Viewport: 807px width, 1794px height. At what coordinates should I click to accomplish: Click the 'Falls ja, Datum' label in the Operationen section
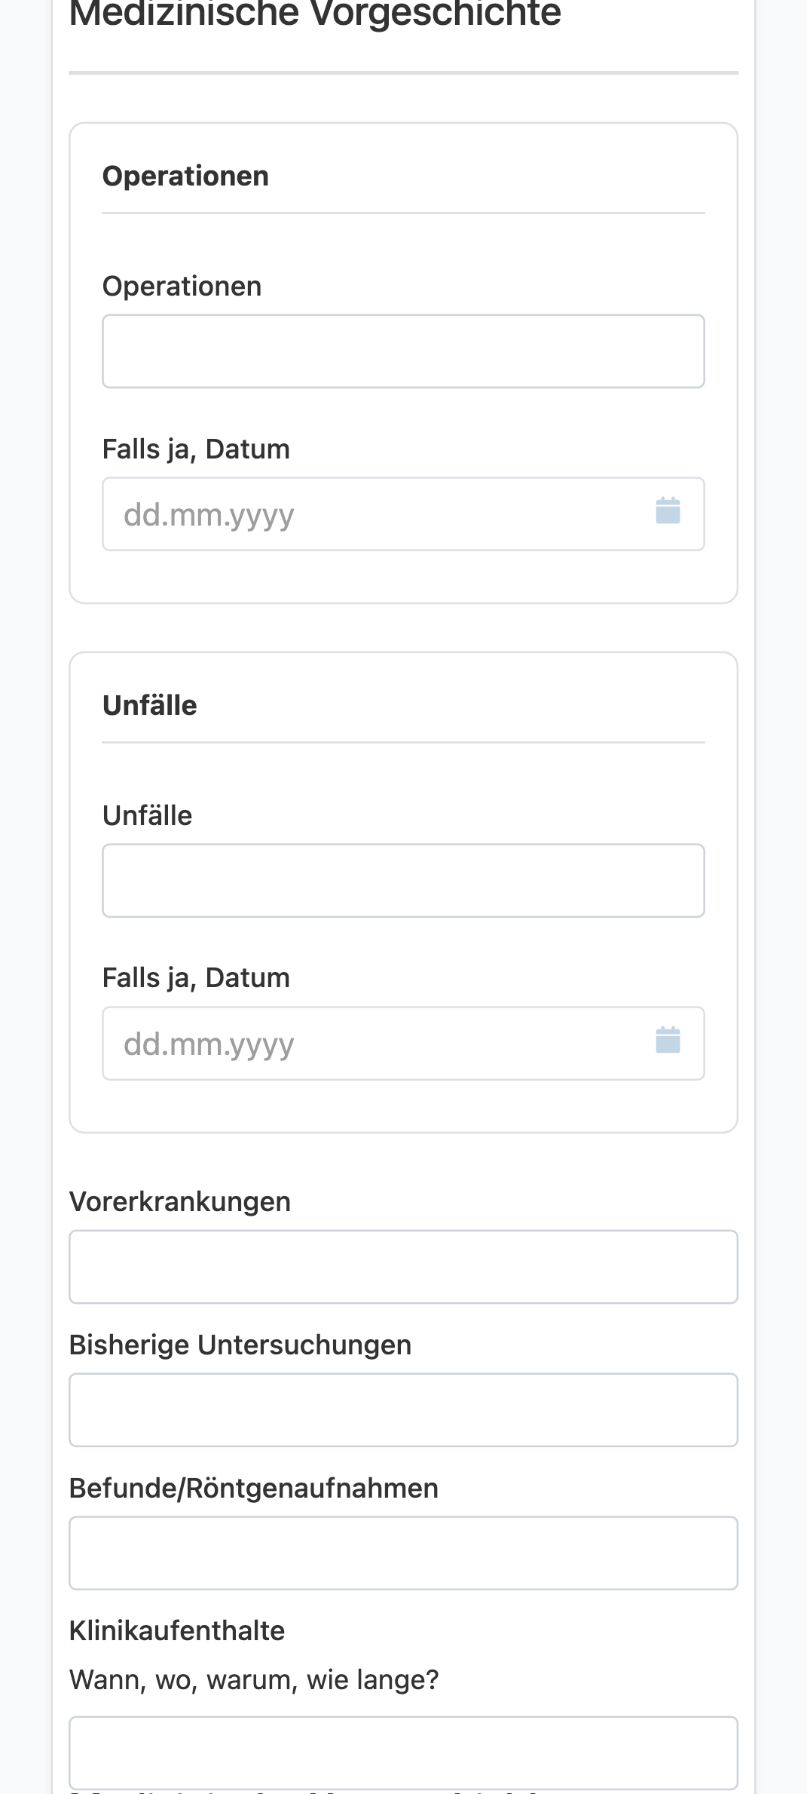196,449
